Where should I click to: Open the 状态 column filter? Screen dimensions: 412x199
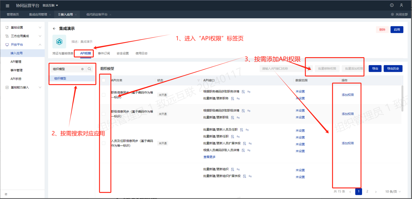point(199,80)
